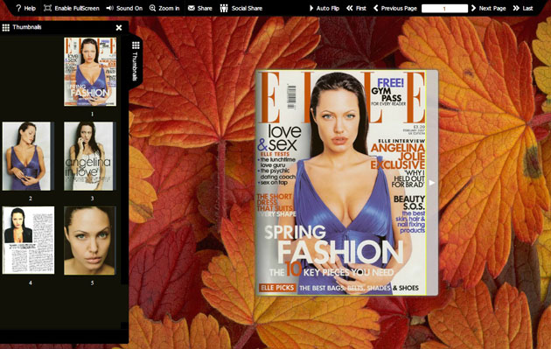Viewport: 551px width, 349px height.
Task: Jump to the Last page
Action: pyautogui.click(x=523, y=8)
